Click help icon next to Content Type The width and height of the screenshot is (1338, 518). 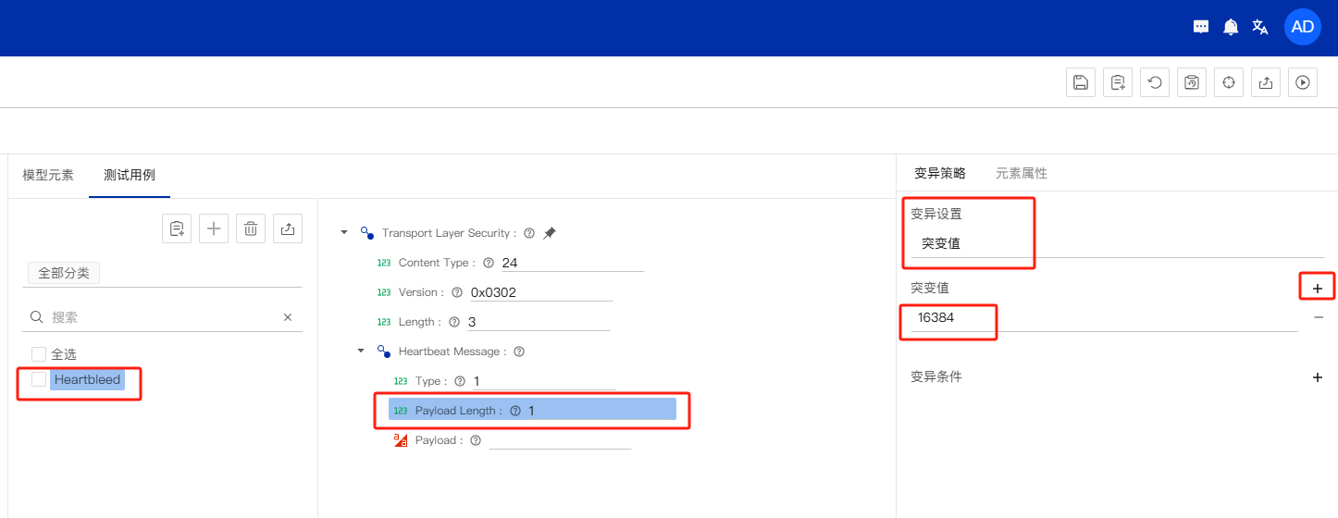pyautogui.click(x=489, y=263)
